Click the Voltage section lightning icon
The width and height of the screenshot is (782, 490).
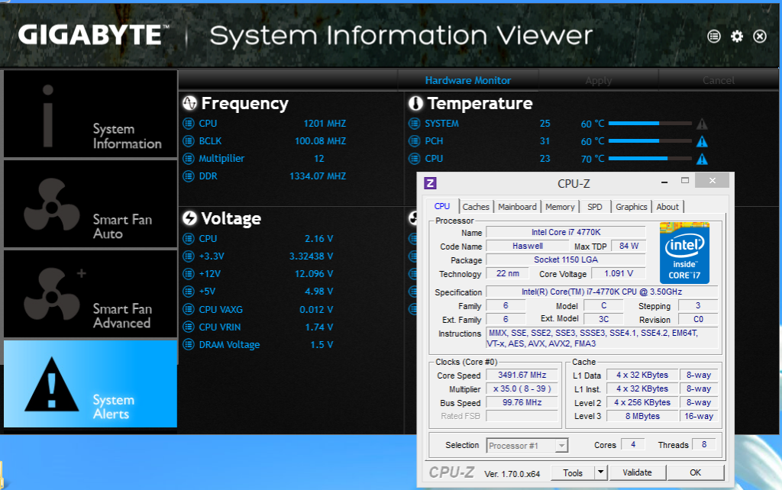189,218
